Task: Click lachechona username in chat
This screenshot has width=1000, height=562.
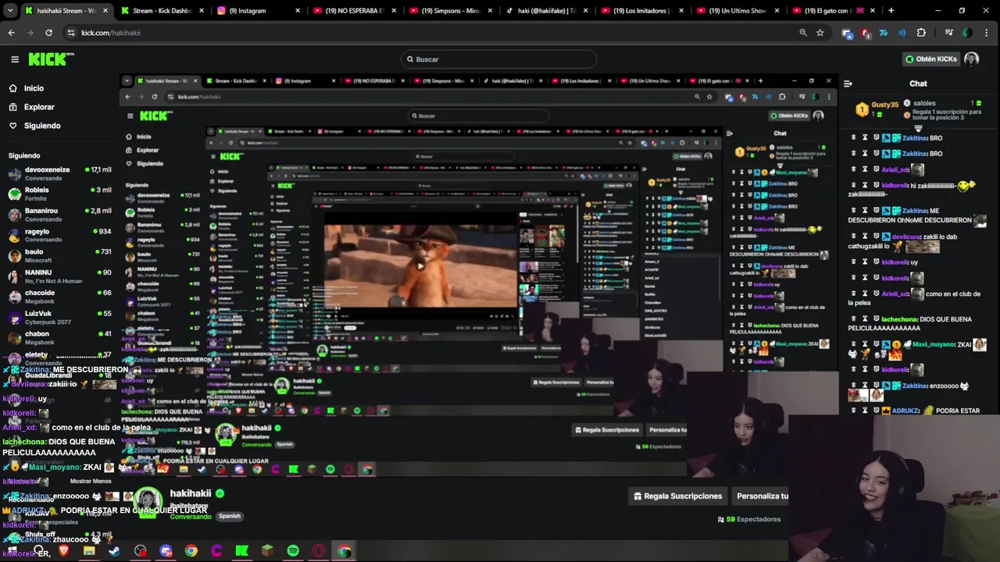Action: [899, 319]
